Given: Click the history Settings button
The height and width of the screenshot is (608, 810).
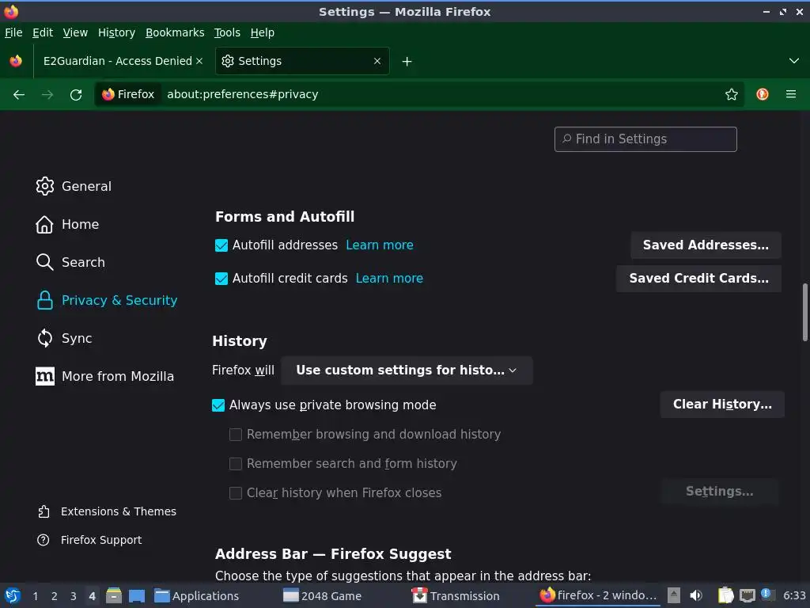Looking at the screenshot, I should (720, 491).
